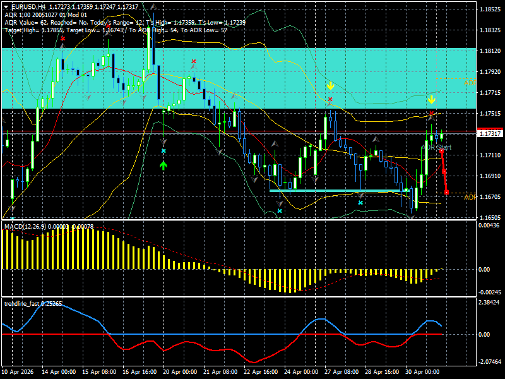Screen dimensions: 505x379
Task: Click the 1.16505 price axis label
Action: click(x=490, y=217)
